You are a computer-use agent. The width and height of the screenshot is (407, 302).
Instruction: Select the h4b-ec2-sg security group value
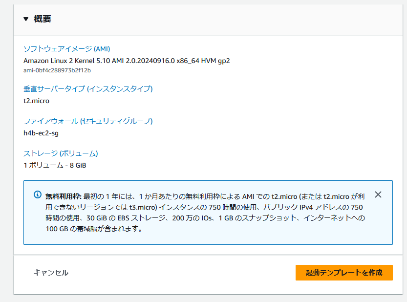pyautogui.click(x=41, y=133)
